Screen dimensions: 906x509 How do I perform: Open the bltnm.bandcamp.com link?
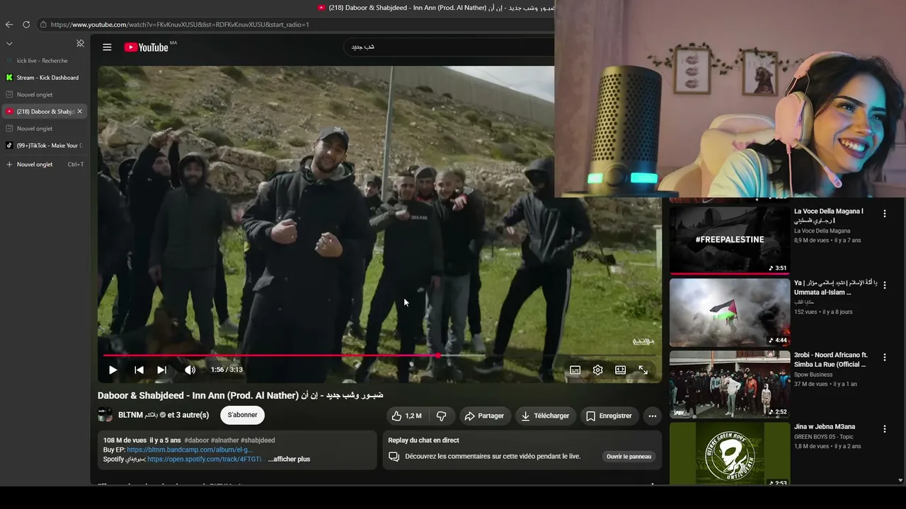pos(190,450)
